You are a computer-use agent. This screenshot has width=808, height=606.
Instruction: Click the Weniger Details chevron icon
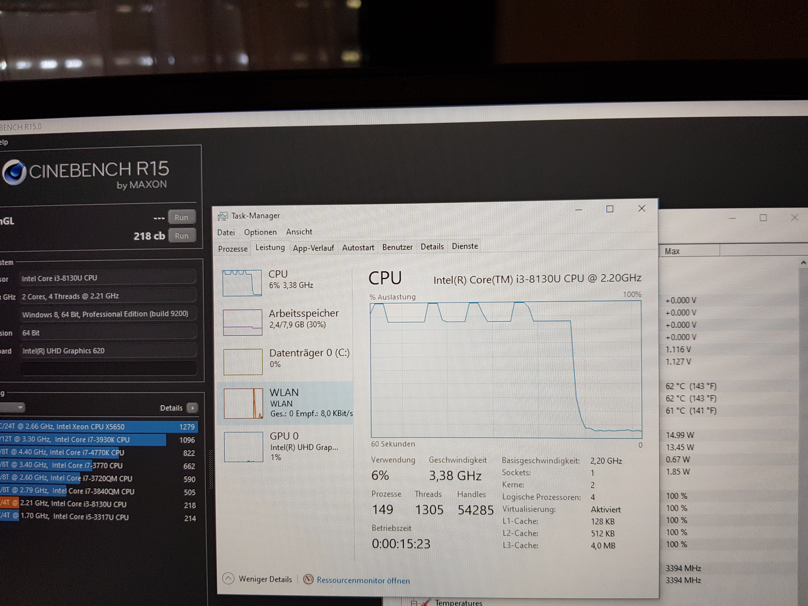click(228, 578)
